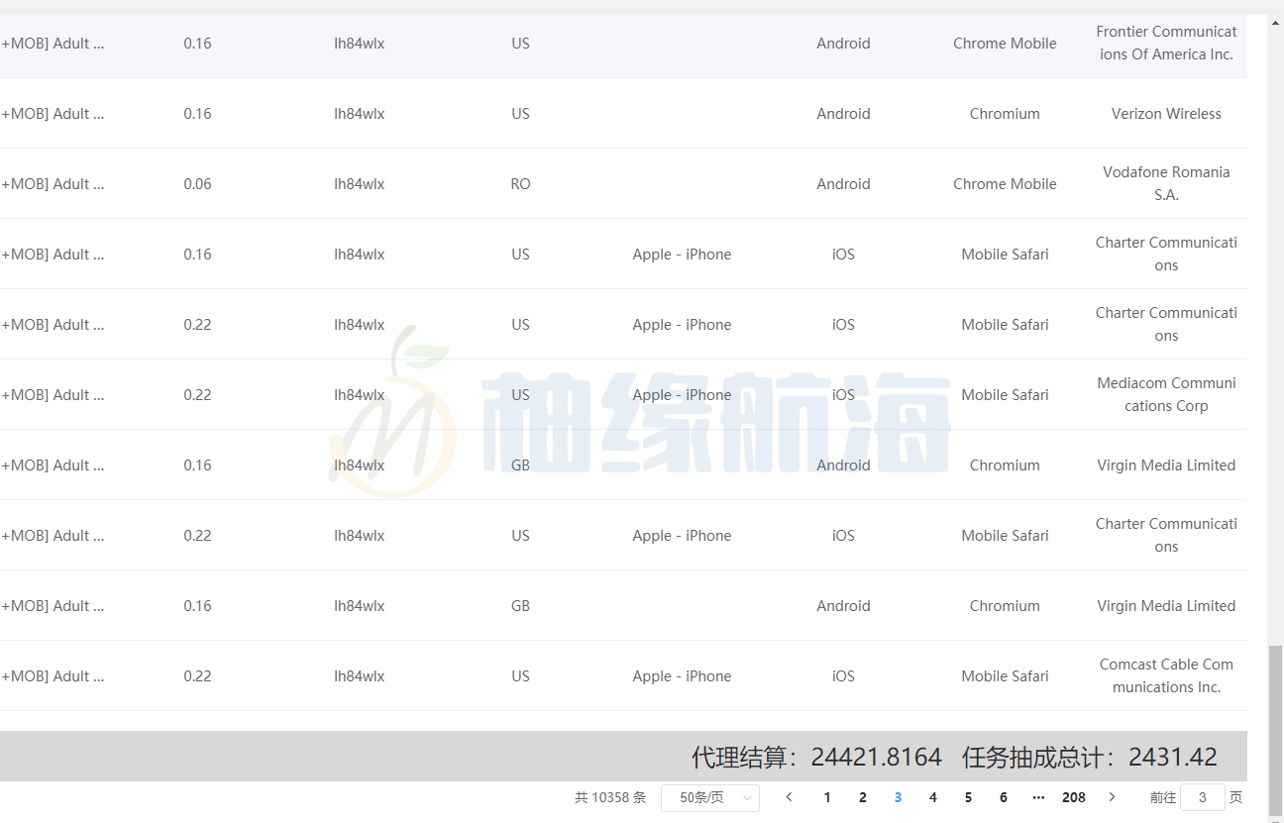Open page 6 in pagination
Image resolution: width=1284 pixels, height=823 pixels.
pyautogui.click(x=1004, y=797)
